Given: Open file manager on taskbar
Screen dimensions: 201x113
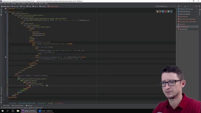Looking at the screenshot, I should coord(18,111).
